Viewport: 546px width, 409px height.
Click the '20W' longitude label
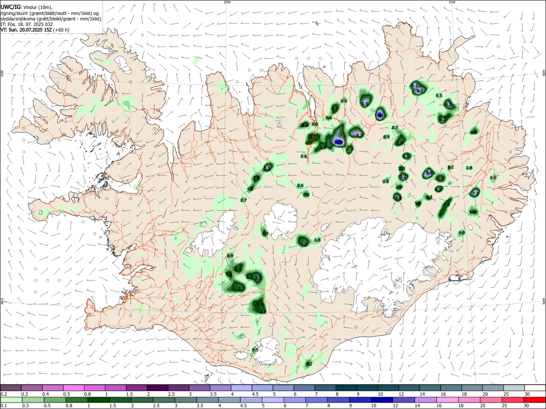[x=227, y=2]
